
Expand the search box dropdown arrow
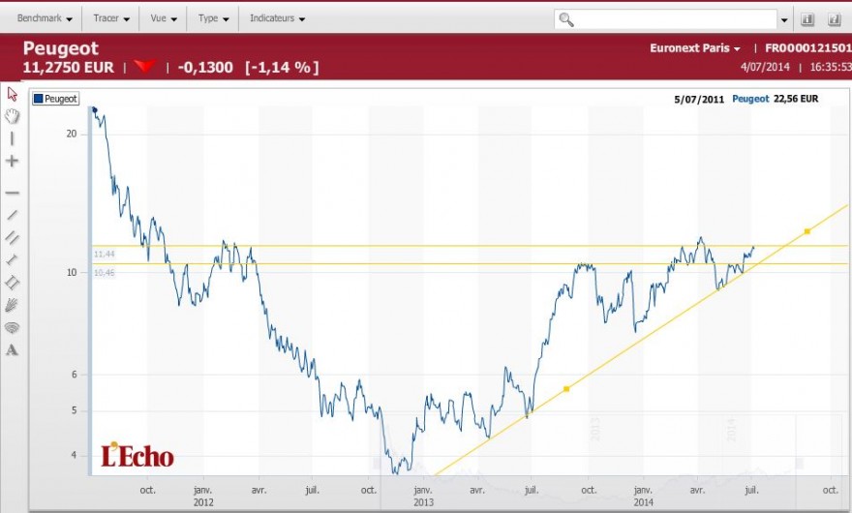pos(784,20)
